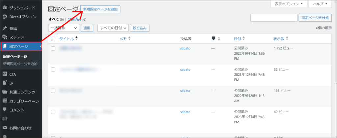Click the LP edit icon in sidebar
Viewport: 337px width, 138px height.
[x=5, y=83]
